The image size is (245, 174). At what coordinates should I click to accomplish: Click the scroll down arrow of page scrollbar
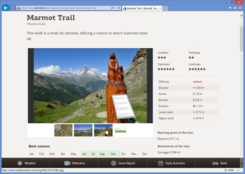[242, 164]
